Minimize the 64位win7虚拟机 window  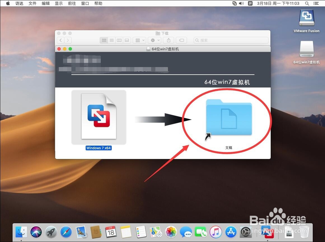coord(65,49)
